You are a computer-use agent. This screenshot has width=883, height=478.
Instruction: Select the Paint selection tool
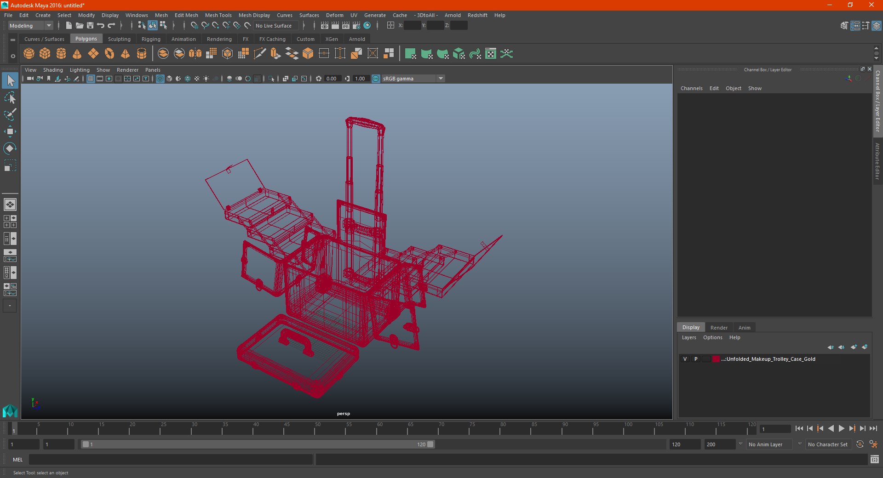point(10,114)
